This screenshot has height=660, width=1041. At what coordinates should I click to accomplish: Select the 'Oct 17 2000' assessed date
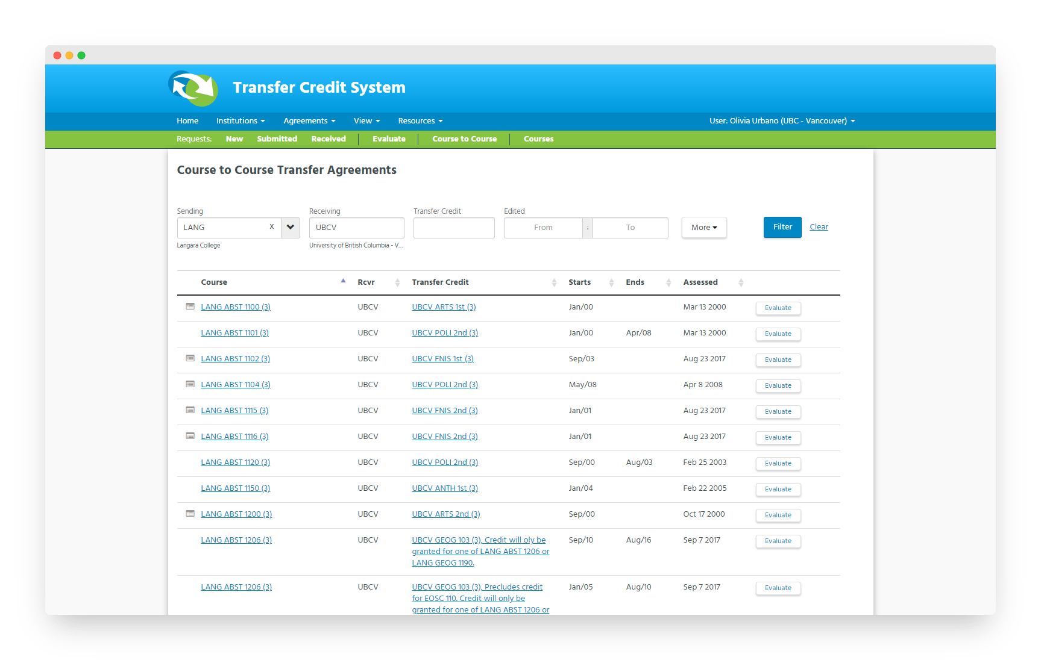pyautogui.click(x=703, y=514)
